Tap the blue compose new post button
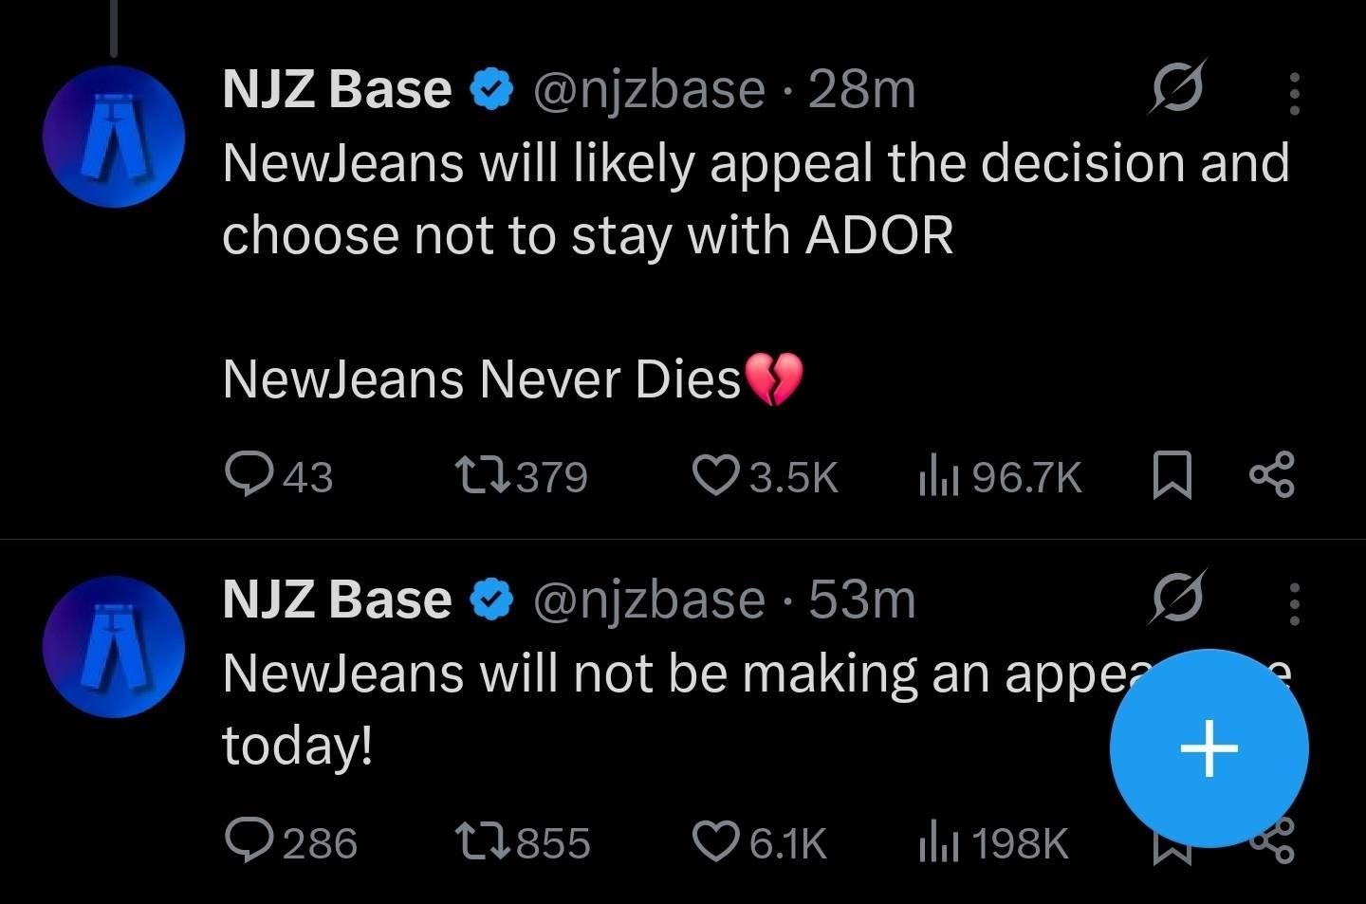 pyautogui.click(x=1209, y=747)
